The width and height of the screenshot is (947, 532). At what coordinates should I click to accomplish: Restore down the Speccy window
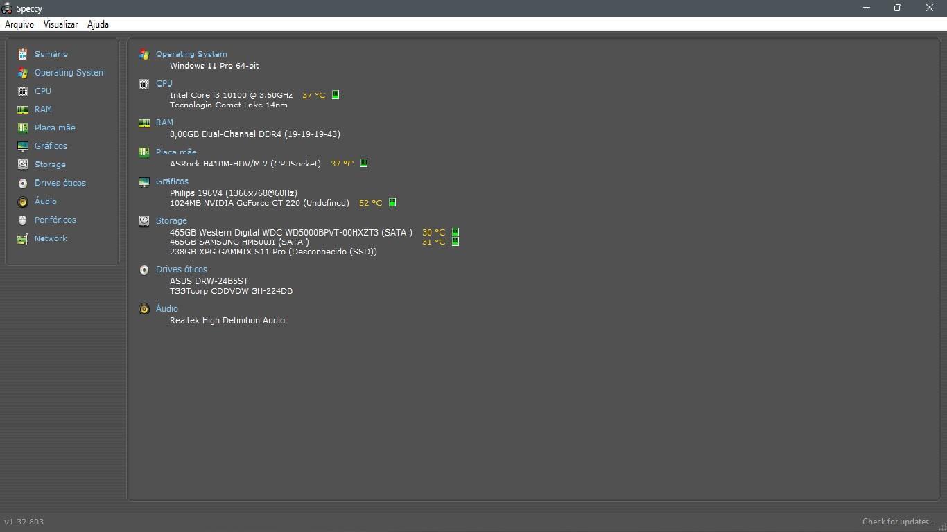click(x=898, y=8)
